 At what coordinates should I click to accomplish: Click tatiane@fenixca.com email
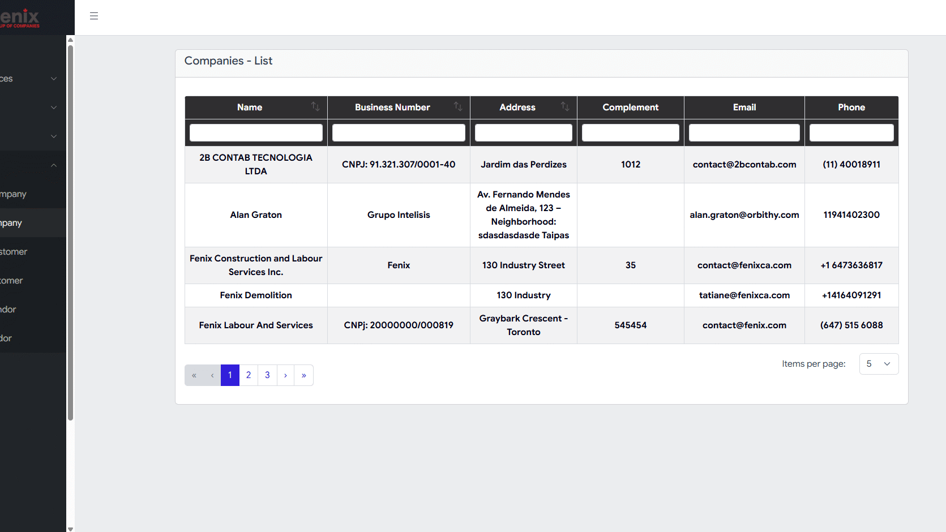[x=744, y=295]
